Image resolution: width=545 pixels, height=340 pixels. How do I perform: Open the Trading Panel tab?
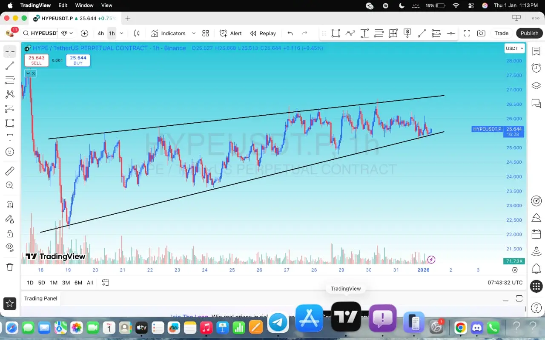click(40, 298)
